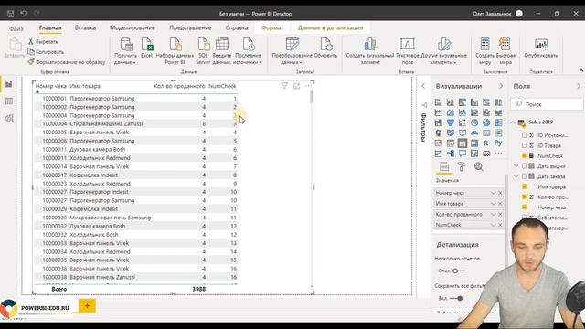Viewport: 585px width, 329px height.
Task: Click the Excel data source button
Action: pos(146,48)
